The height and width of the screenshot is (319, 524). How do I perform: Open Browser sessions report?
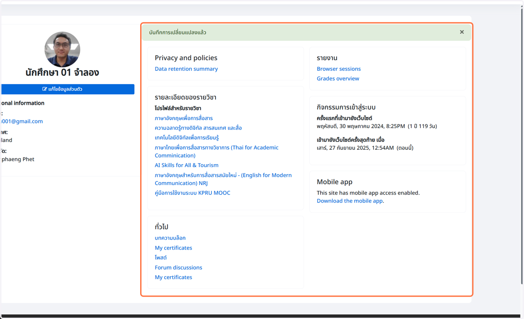click(x=339, y=69)
